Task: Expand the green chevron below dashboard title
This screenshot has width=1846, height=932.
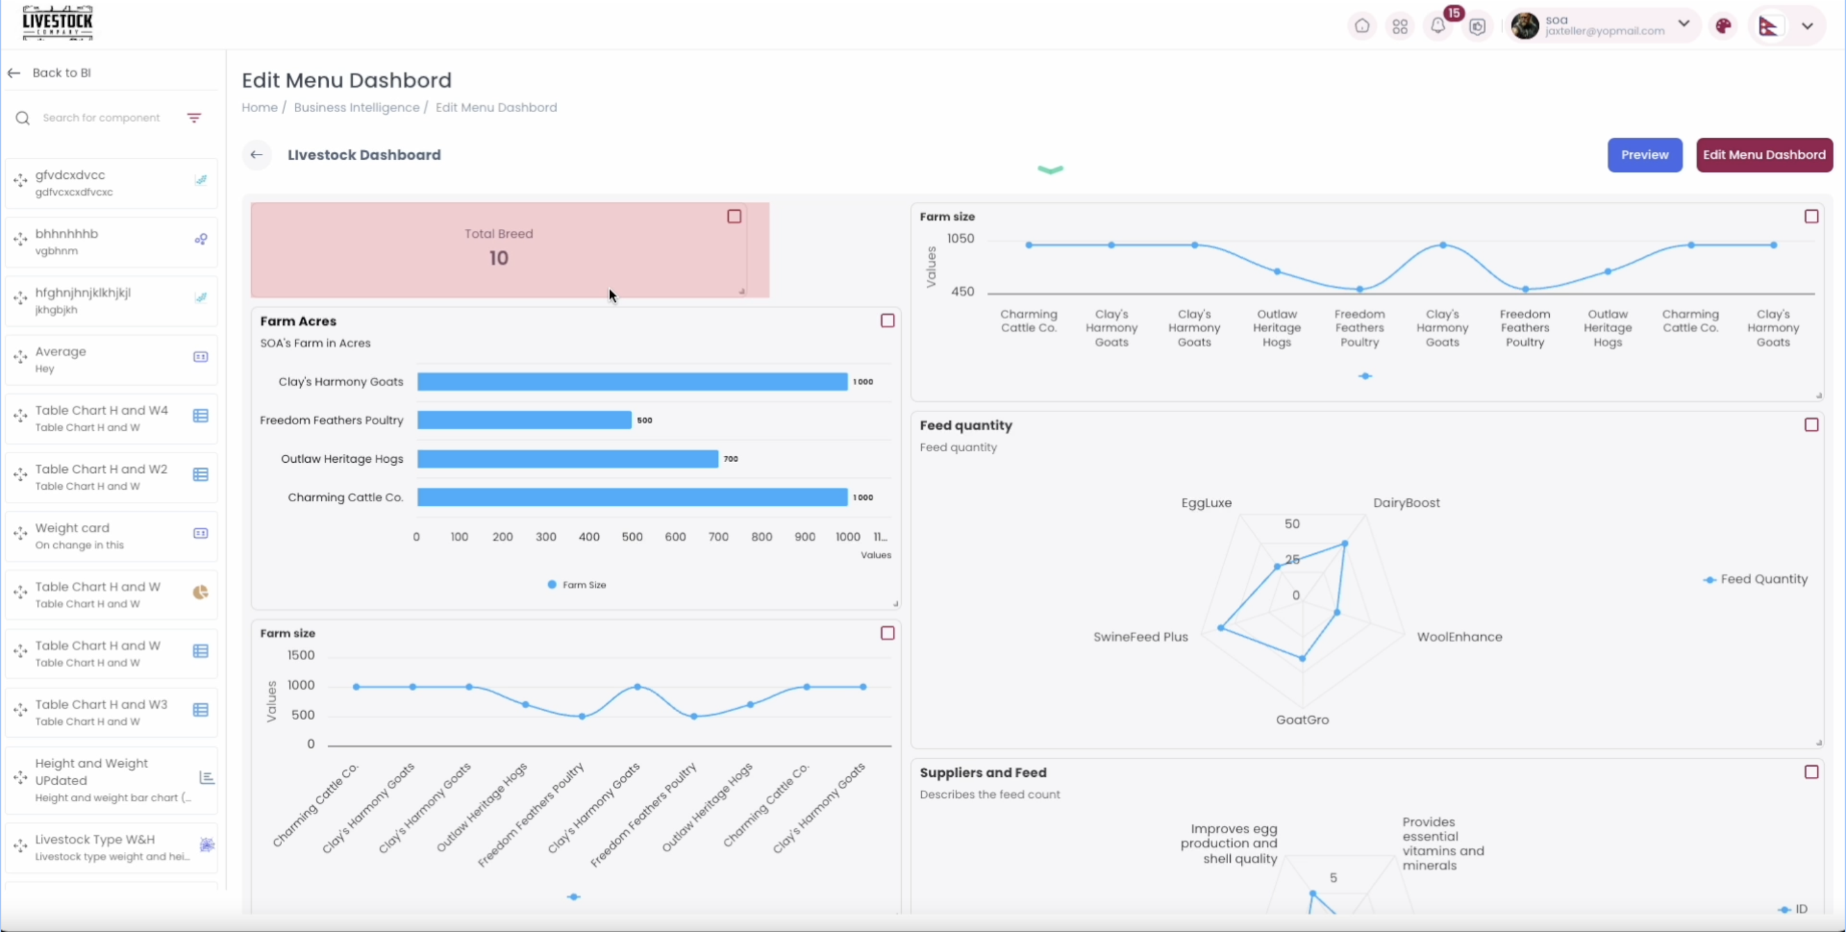Action: [x=1050, y=170]
